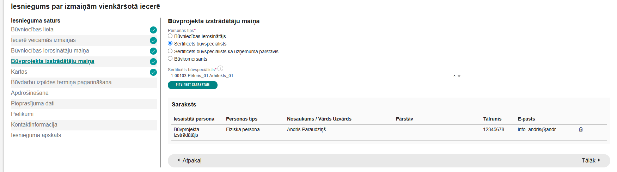Click green checkmark next to Kārtas
The height and width of the screenshot is (172, 617).
[x=153, y=72]
